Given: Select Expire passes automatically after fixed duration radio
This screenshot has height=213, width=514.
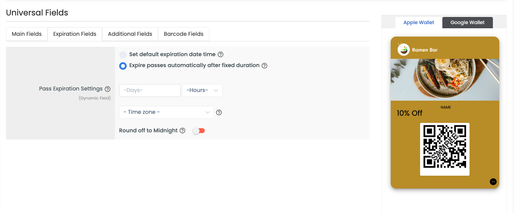Looking at the screenshot, I should coord(123,66).
